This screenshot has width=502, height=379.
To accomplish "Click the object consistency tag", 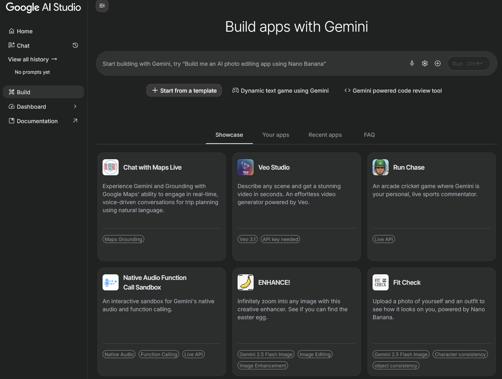I will click(x=396, y=366).
